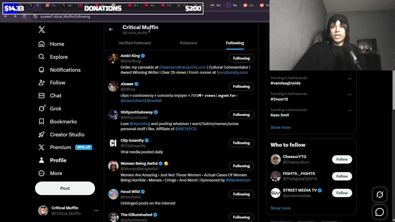Open Profile person icon
395x222 pixels.
(x=41, y=160)
